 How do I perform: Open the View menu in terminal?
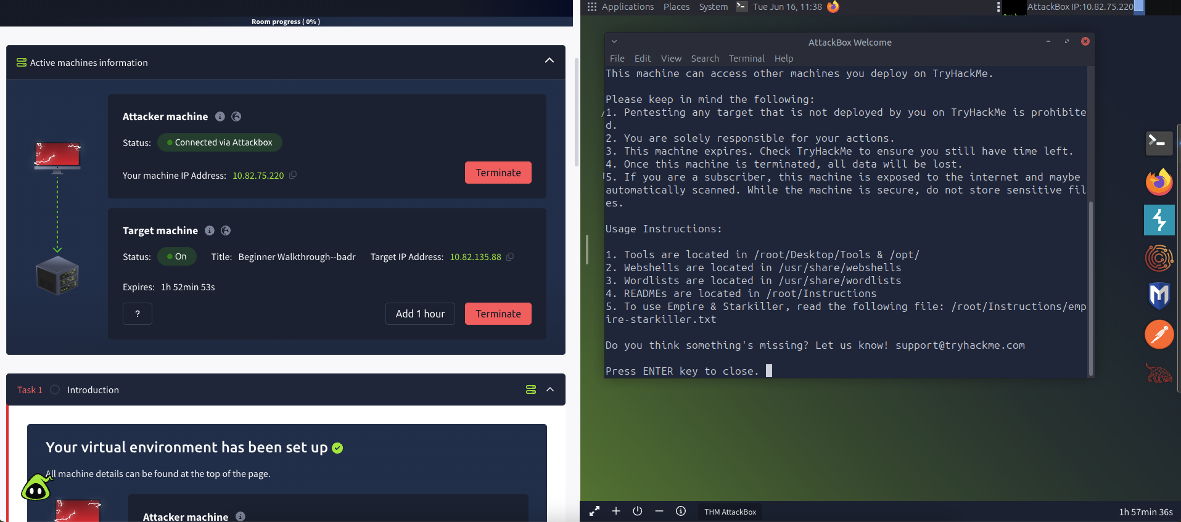[671, 59]
